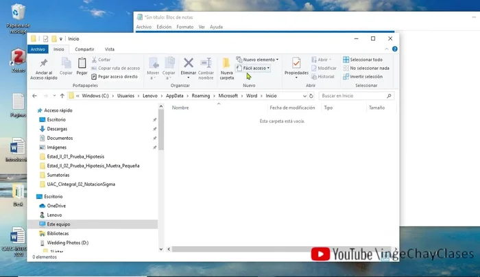Viewport: 480px width, 277px height.
Task: Click search magnifier in Buscar en Inicio
Action: point(389,96)
